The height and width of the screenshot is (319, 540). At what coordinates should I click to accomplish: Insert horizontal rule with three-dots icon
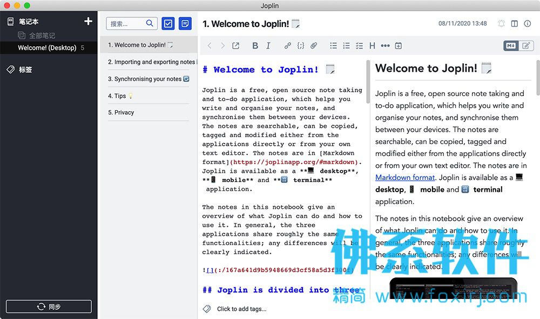[386, 46]
